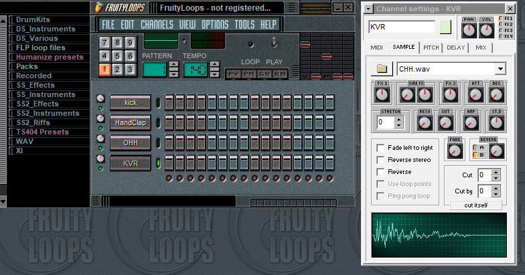Screen dimensions: 525x275
Task: Select pattern number 1 keypad button
Action: [104, 70]
